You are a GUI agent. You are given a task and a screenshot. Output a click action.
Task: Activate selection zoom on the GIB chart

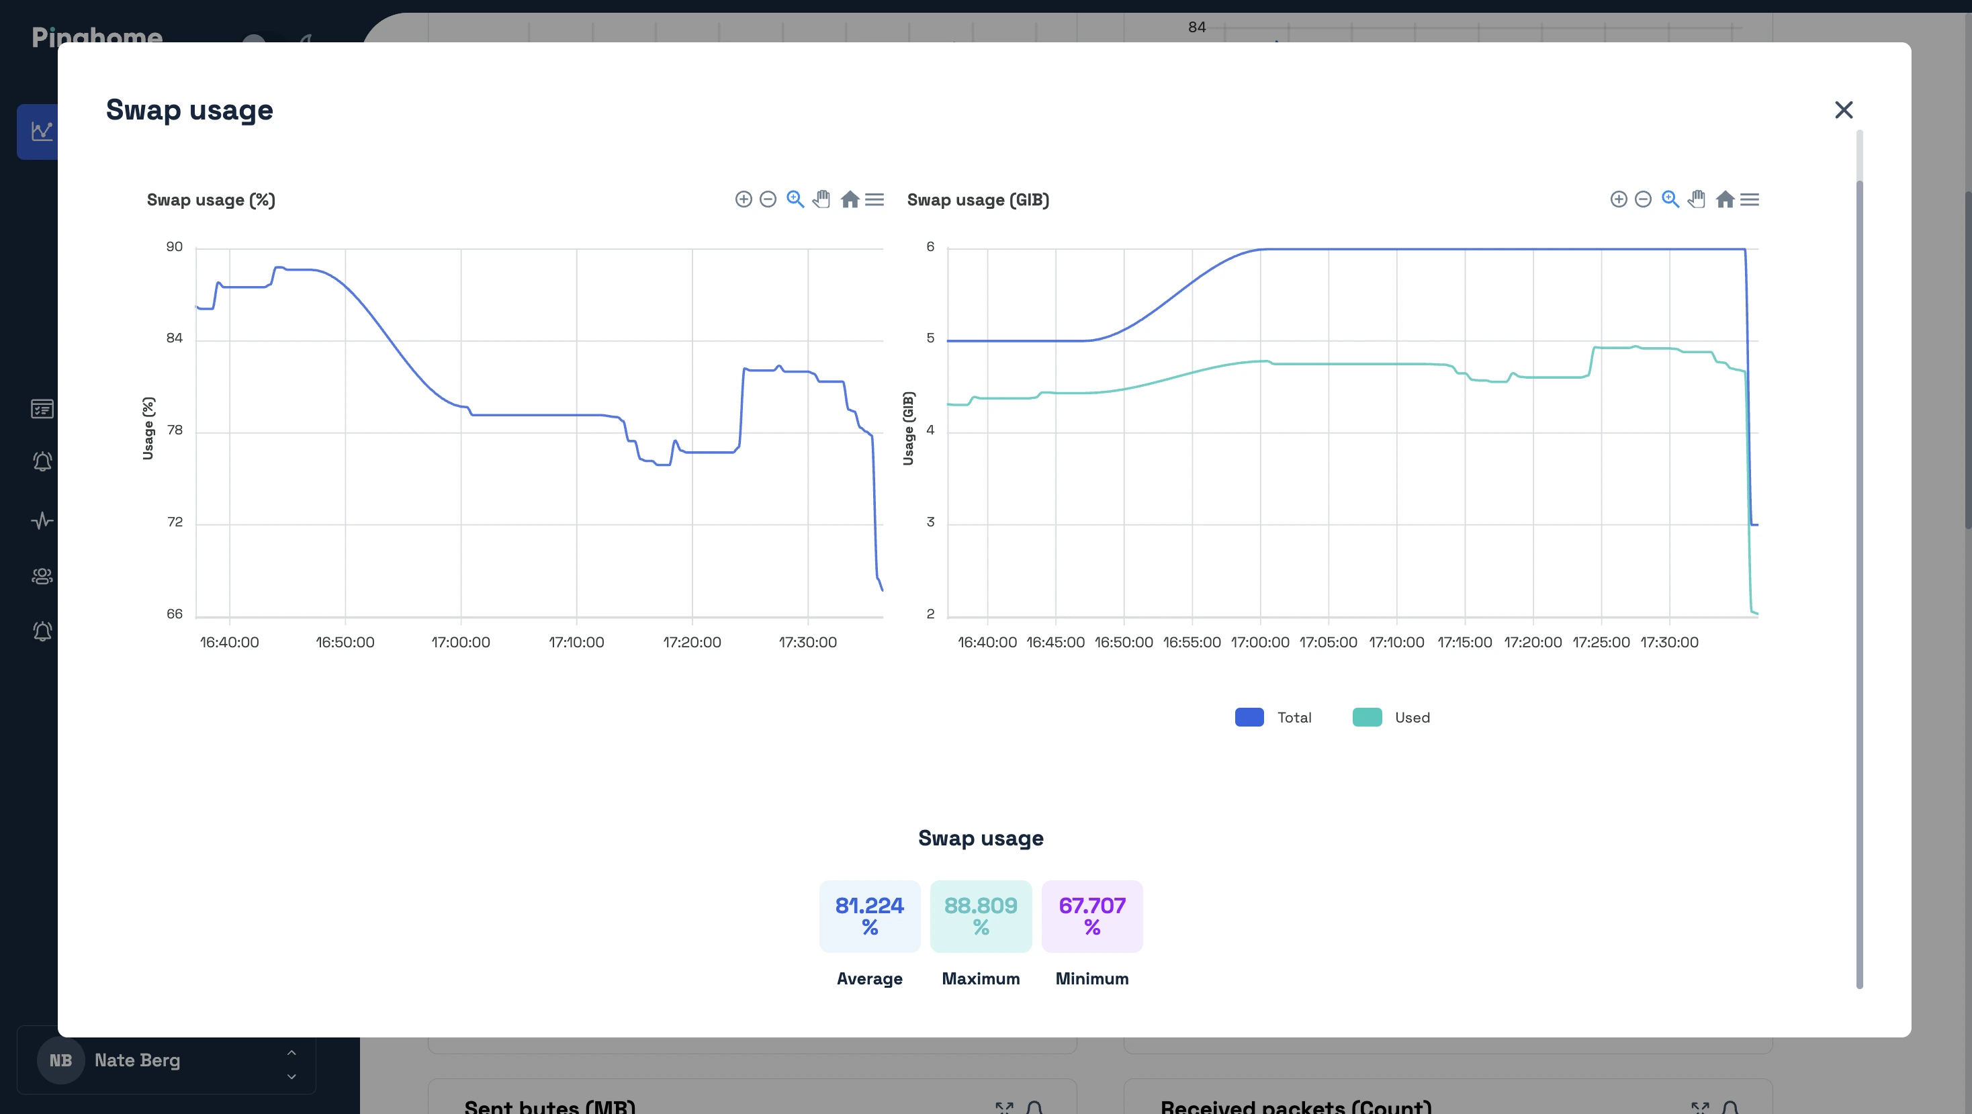point(1670,199)
